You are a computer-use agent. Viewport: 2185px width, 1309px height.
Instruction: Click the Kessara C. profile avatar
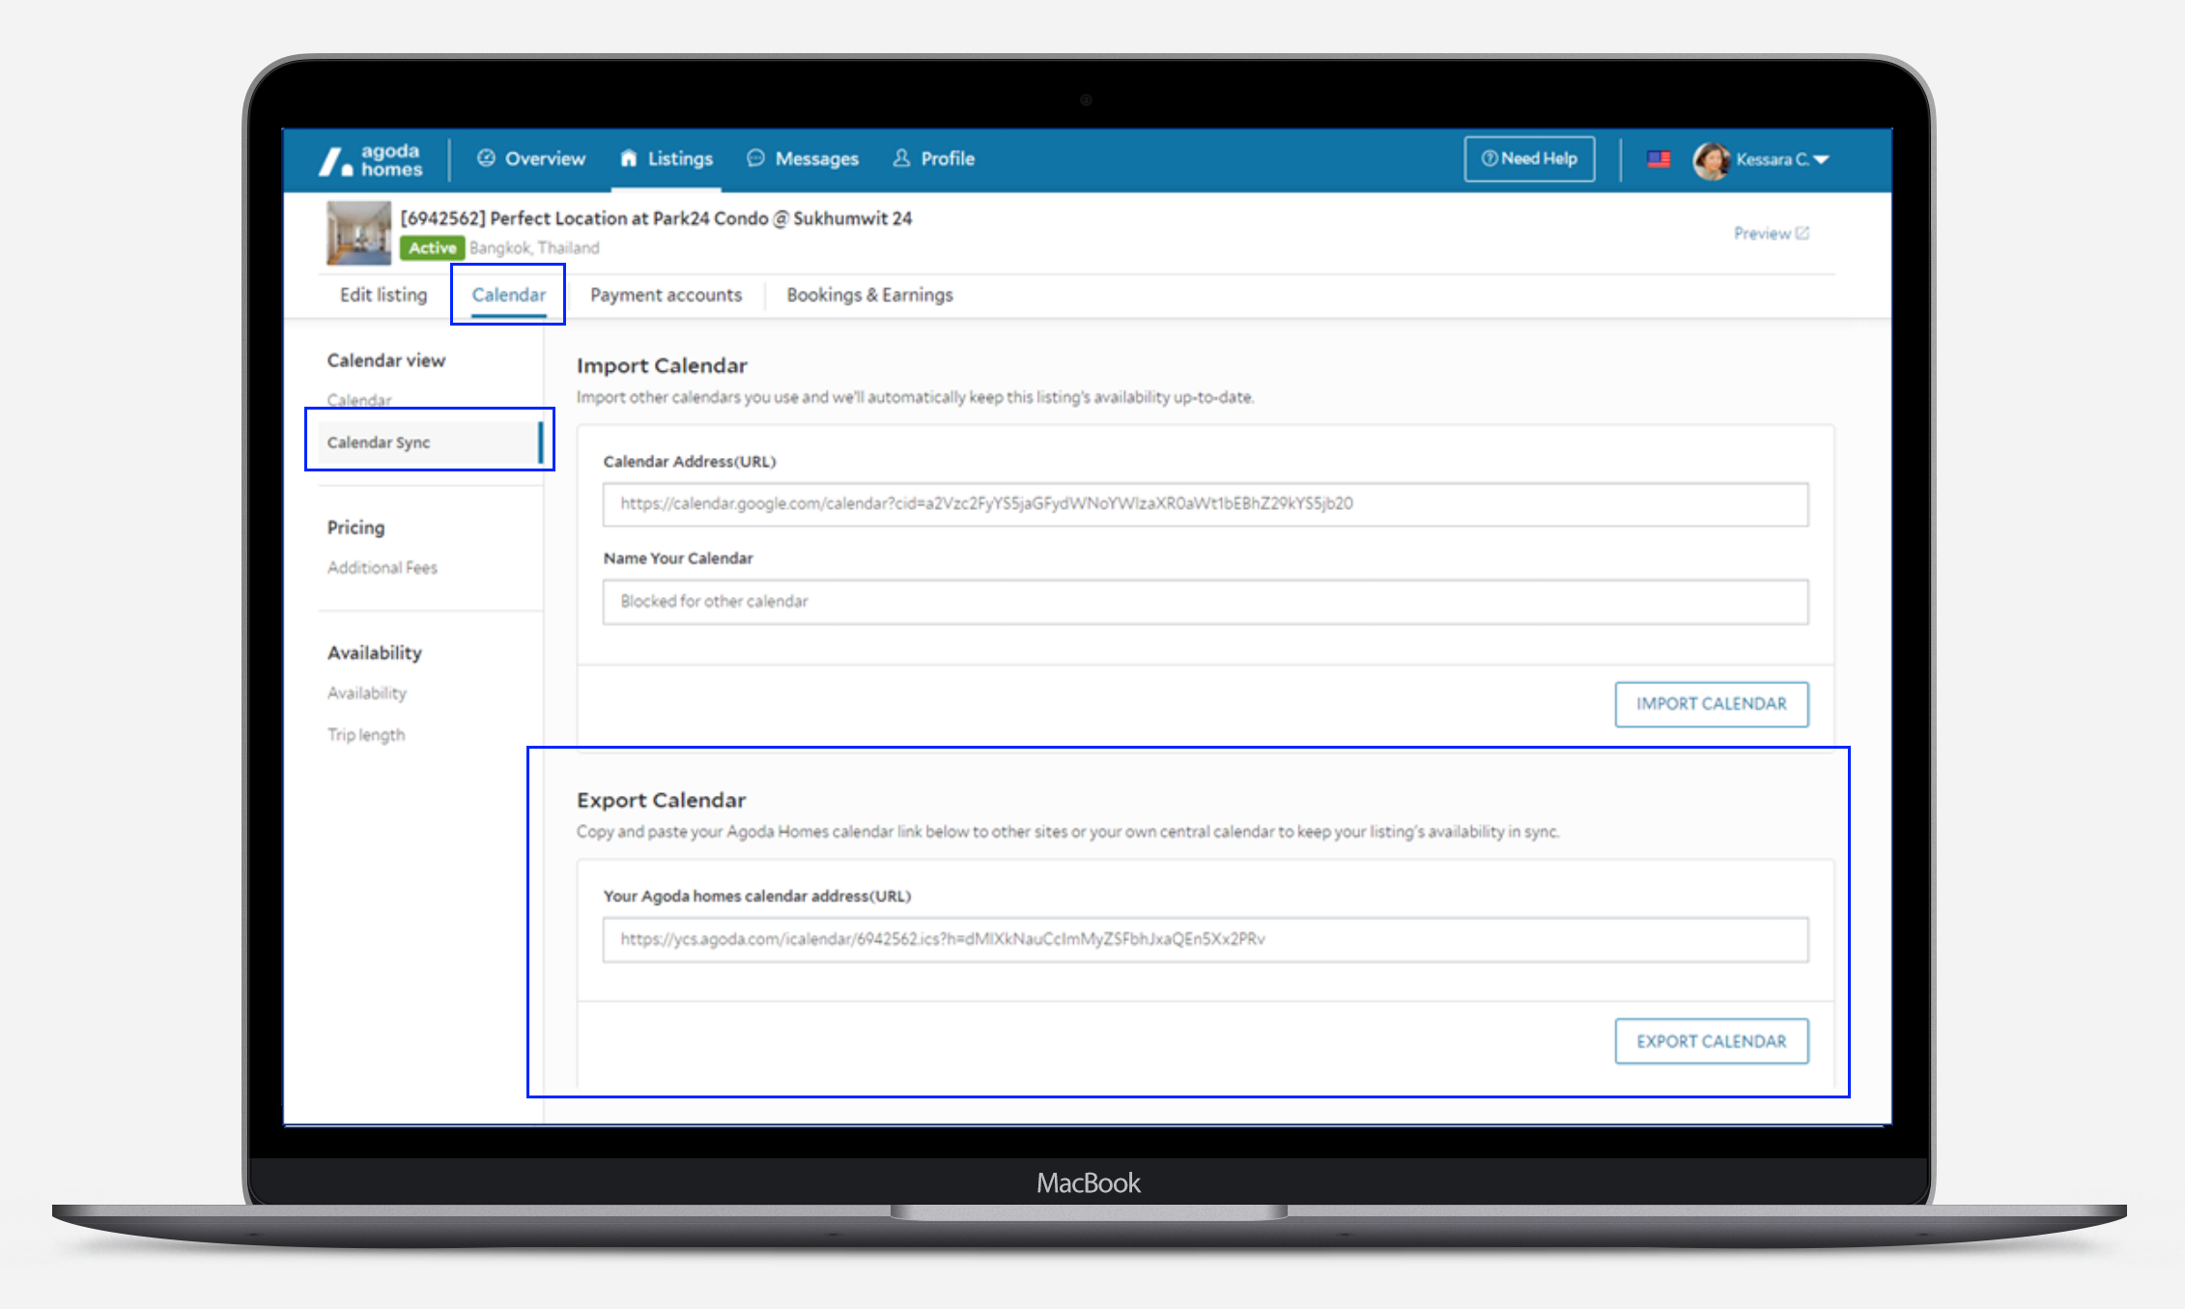tap(1711, 159)
